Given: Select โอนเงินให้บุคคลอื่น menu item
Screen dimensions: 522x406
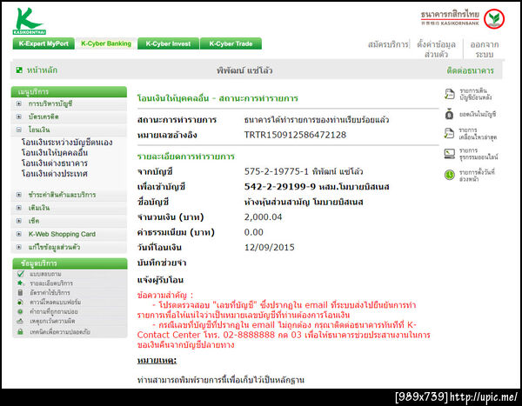Looking at the screenshot, I should (x=55, y=152).
